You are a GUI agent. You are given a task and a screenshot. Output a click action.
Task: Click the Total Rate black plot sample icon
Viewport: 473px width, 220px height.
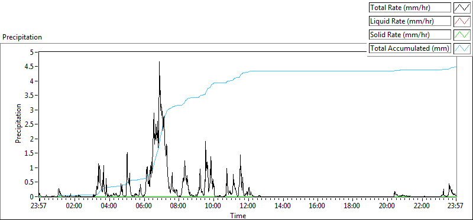(462, 8)
